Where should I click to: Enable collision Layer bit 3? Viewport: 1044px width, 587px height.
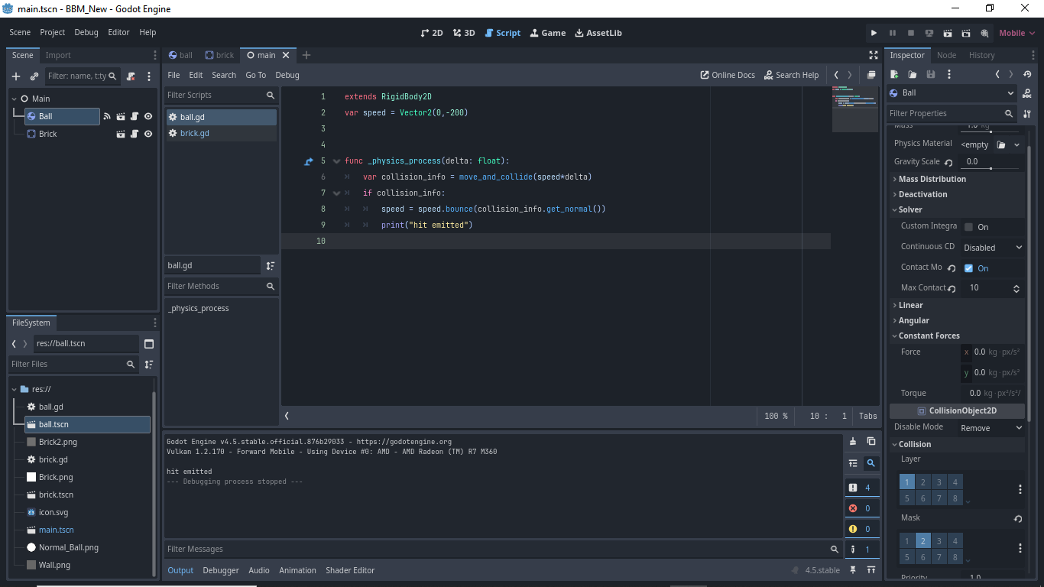[x=939, y=482]
